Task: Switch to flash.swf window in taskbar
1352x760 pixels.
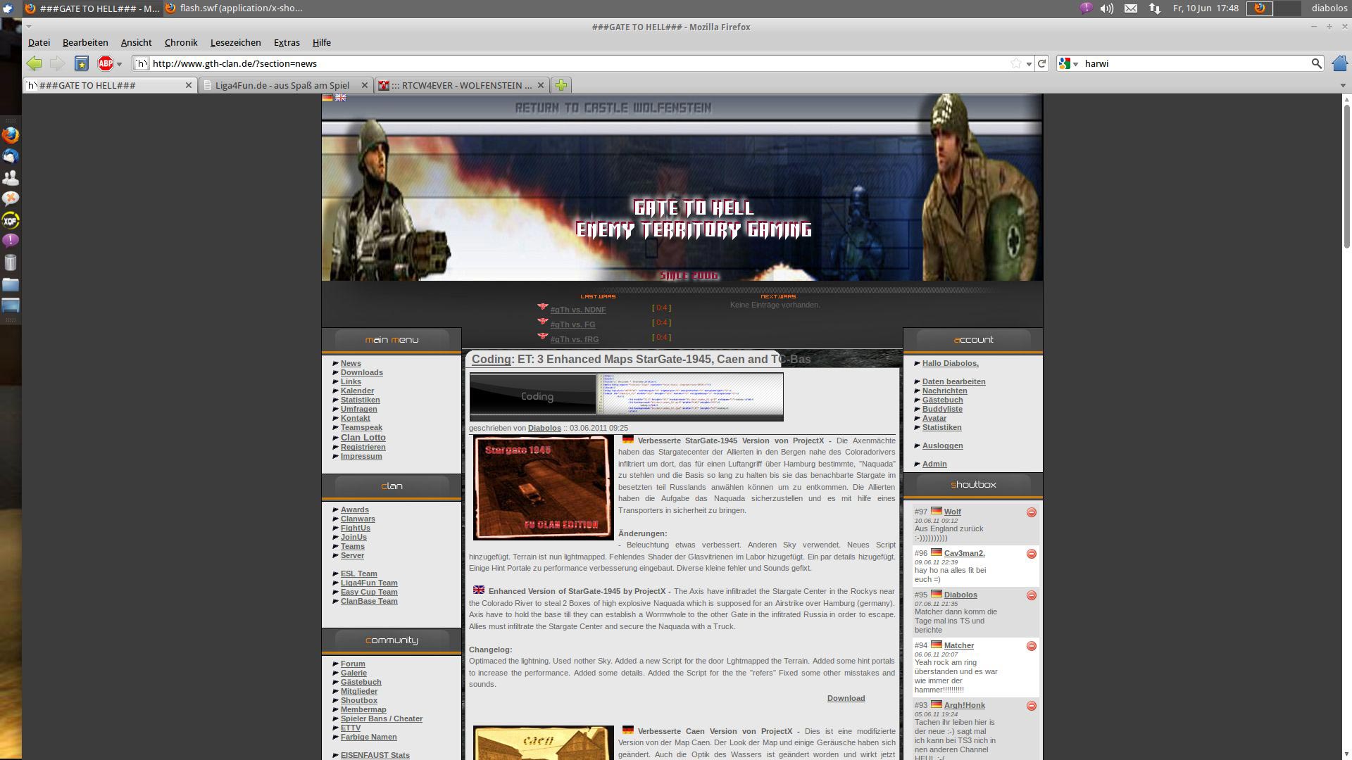Action: coord(234,8)
